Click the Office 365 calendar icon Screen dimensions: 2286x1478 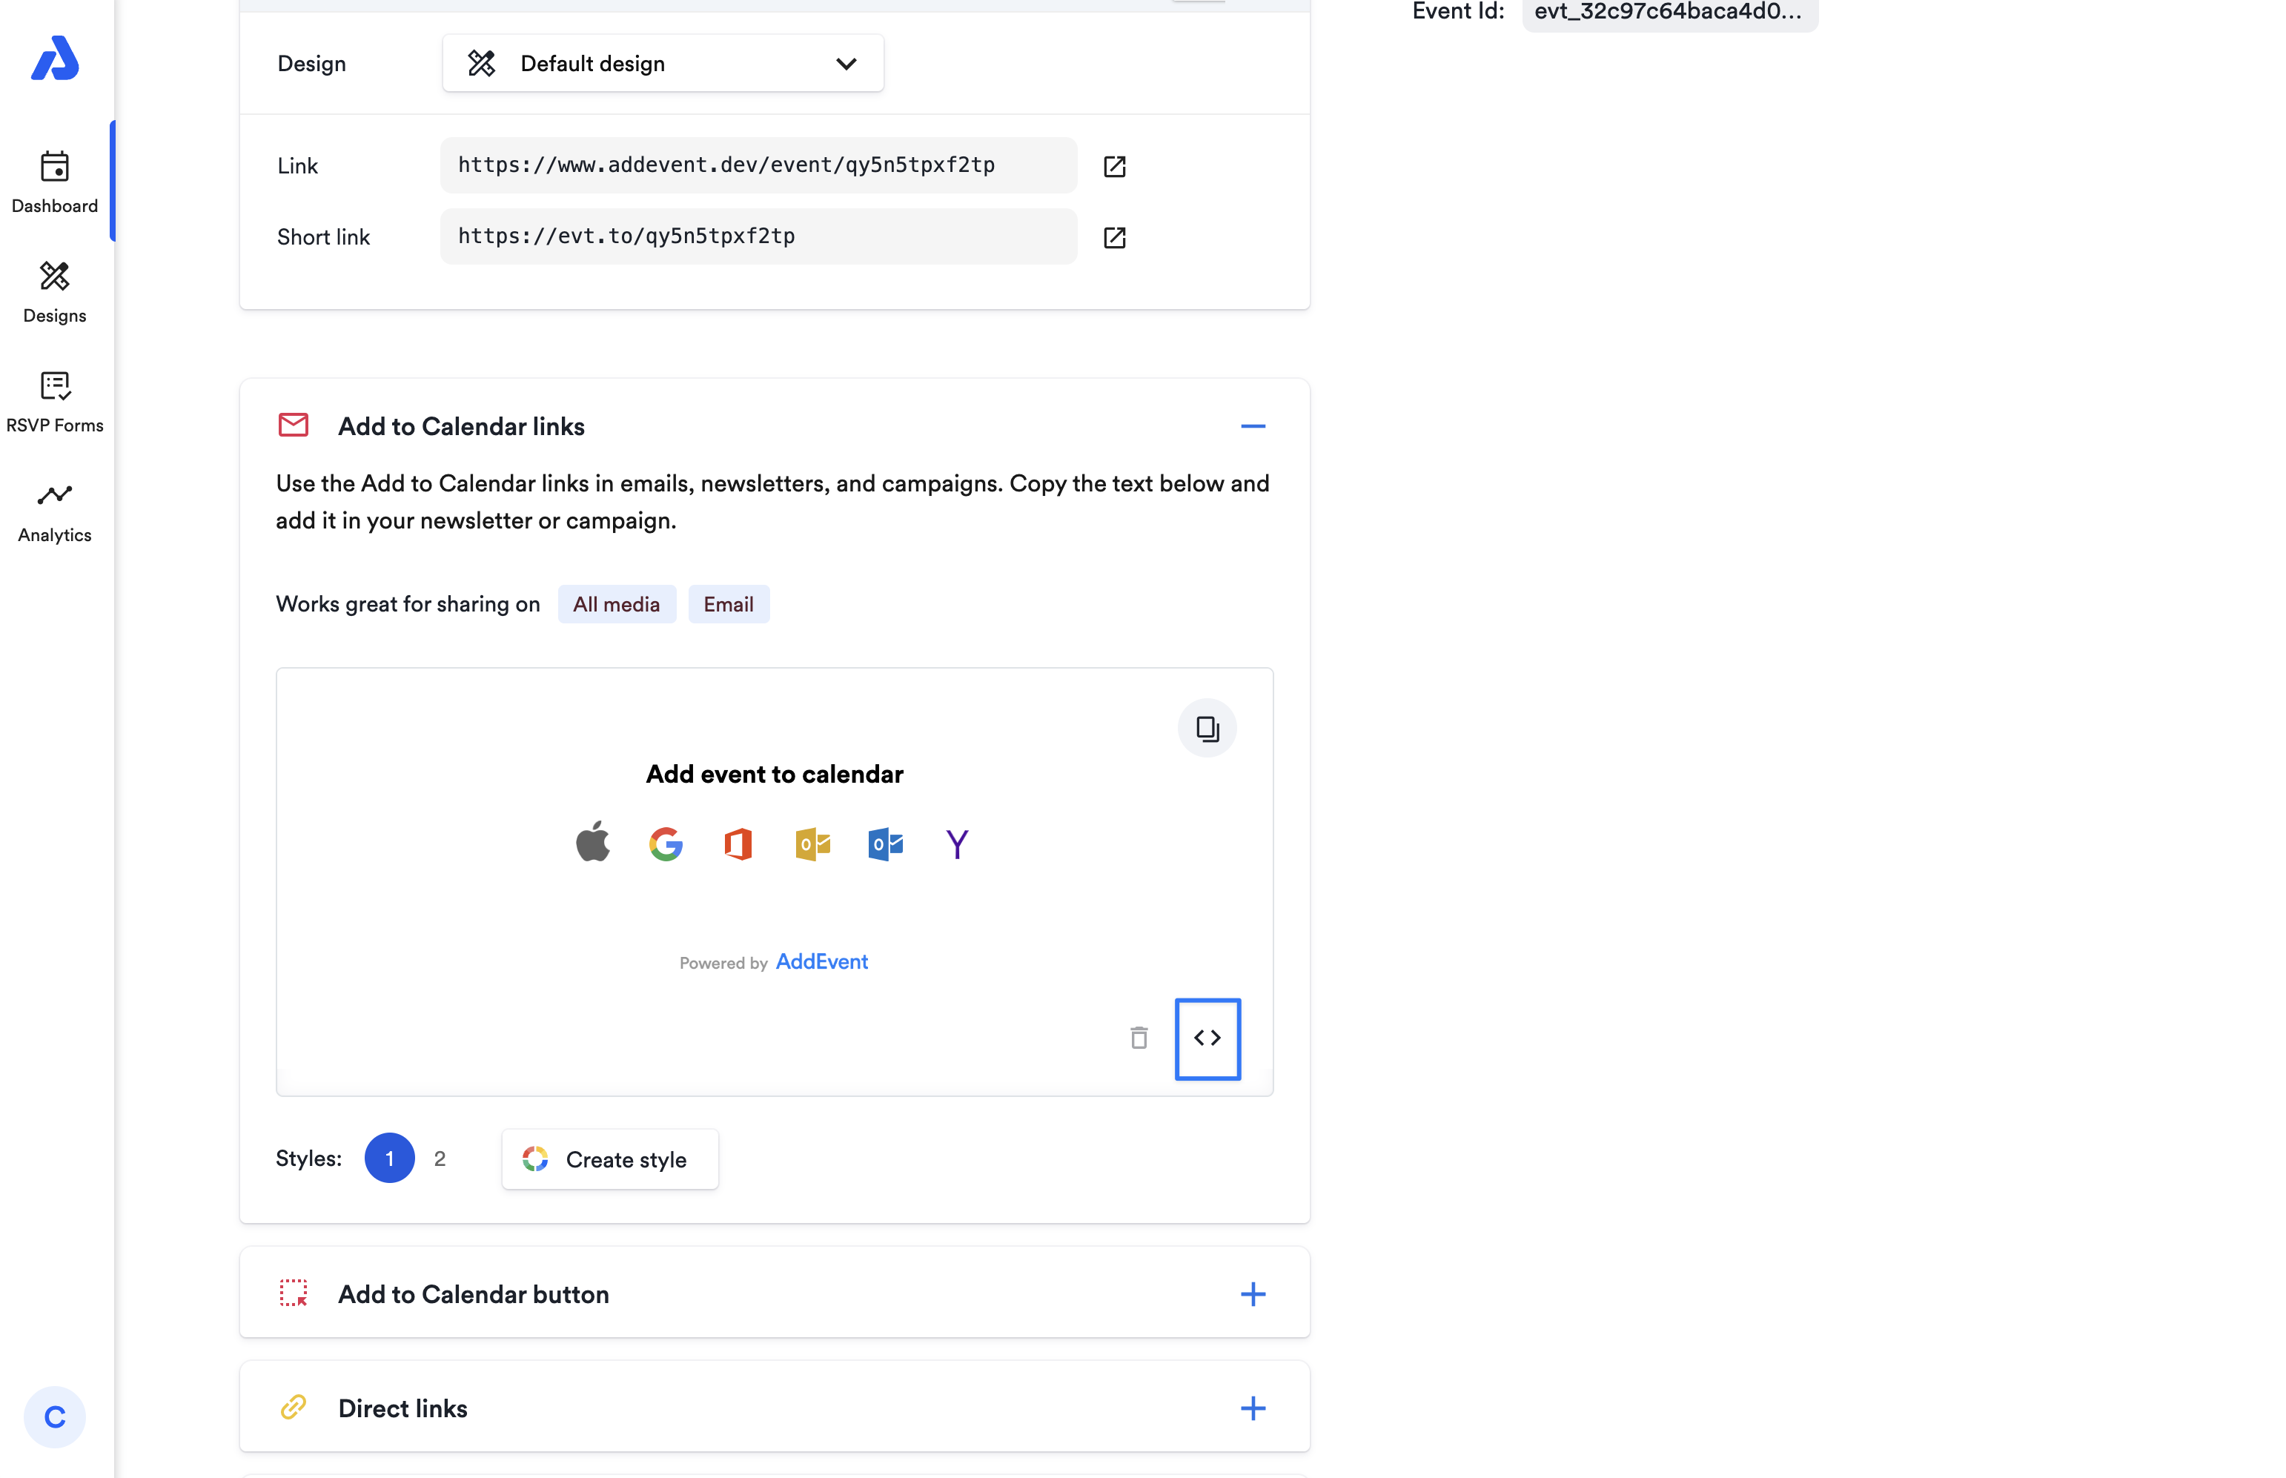pos(737,844)
